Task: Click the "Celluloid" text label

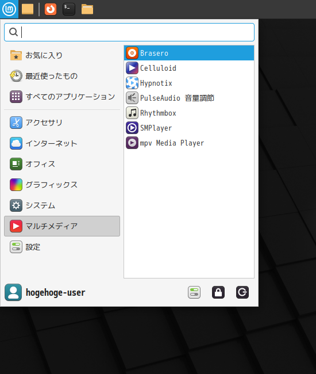Action: pos(158,68)
